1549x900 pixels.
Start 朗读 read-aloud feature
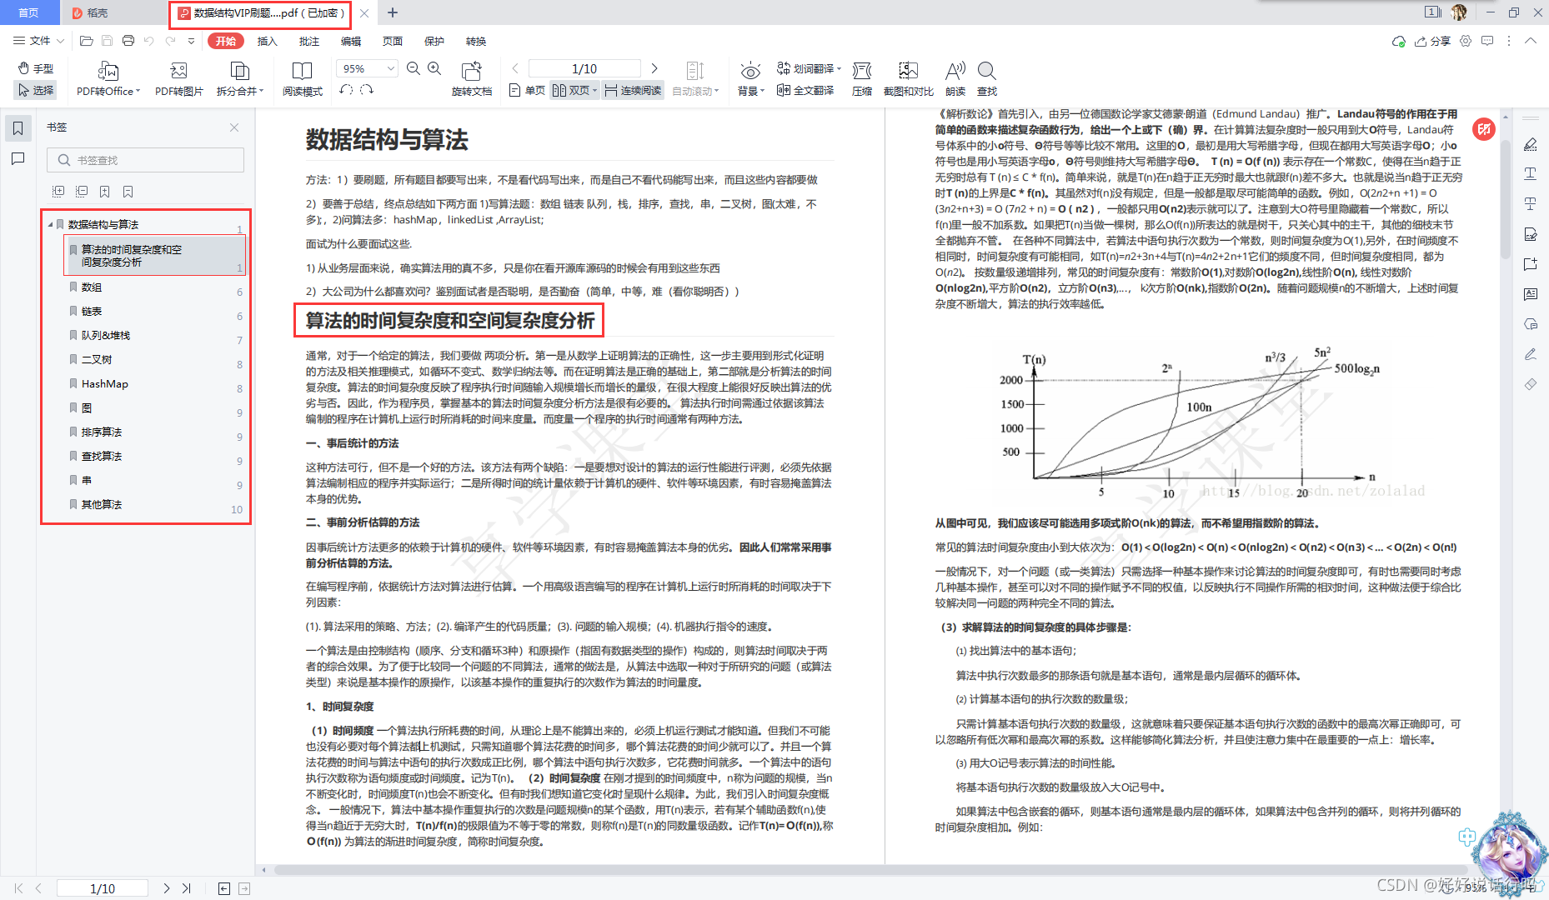point(955,78)
